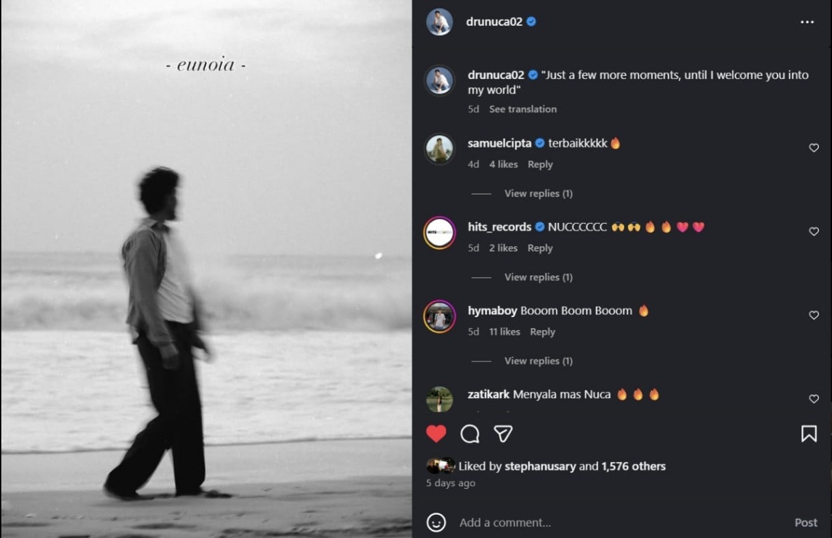
Task: Open the emoji picker in the comment field
Action: pos(437,522)
